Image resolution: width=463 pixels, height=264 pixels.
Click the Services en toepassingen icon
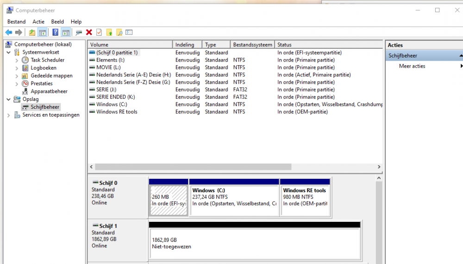pos(17,115)
